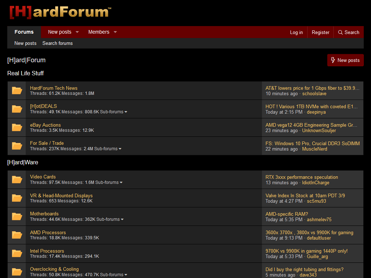View user deepinya's profile
This screenshot has width=371, height=278.
pos(316,112)
